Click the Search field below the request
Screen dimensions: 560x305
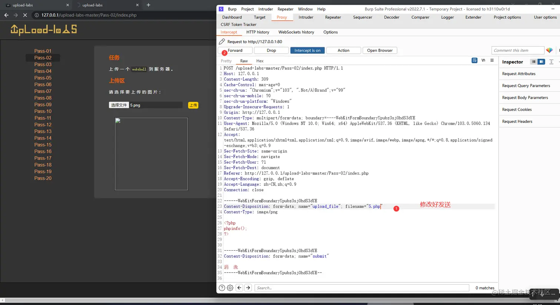pos(362,288)
